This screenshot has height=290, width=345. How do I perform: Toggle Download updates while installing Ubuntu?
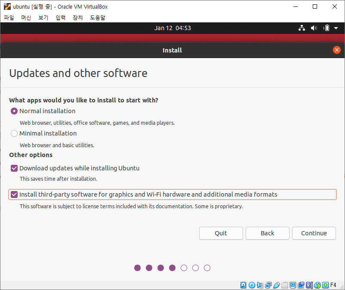14,168
